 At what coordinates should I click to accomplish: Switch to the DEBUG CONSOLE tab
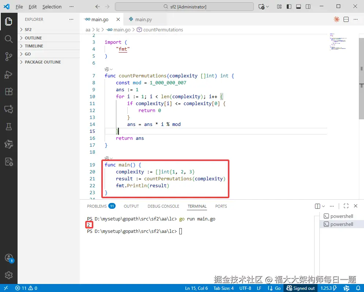(x=163, y=206)
